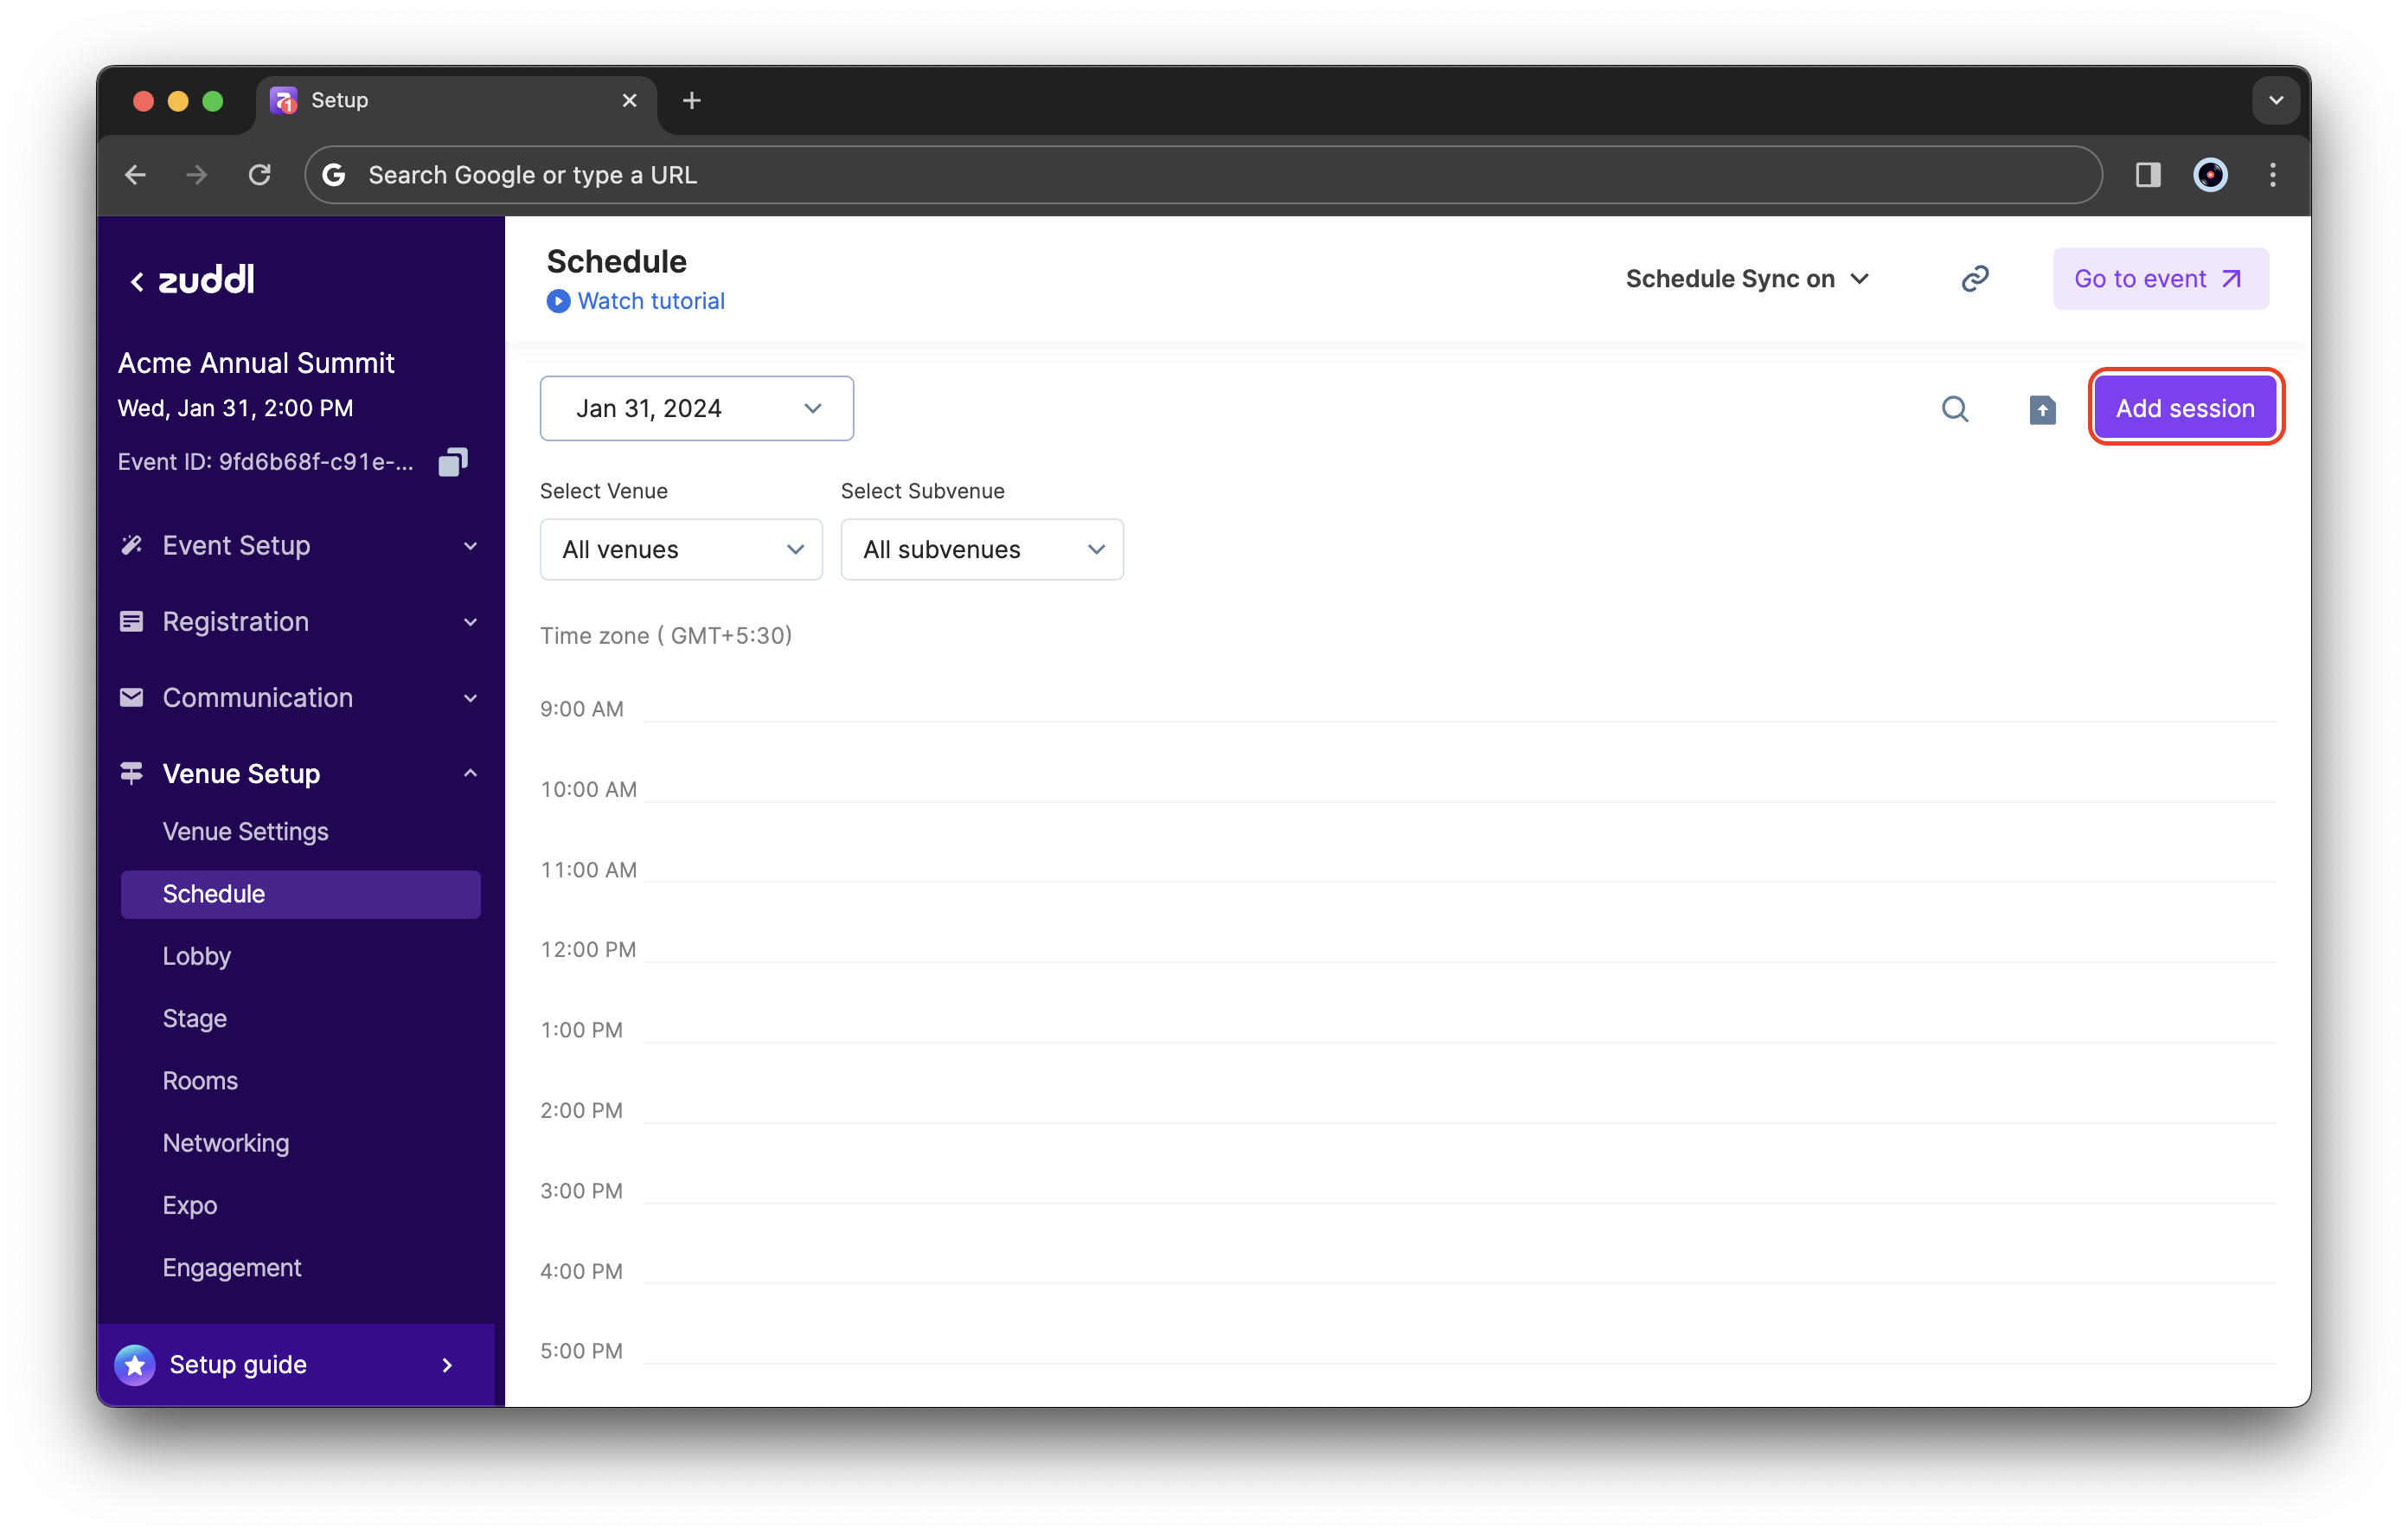Click the upload/import icon next to search
The width and height of the screenshot is (2408, 1535).
pos(2041,408)
